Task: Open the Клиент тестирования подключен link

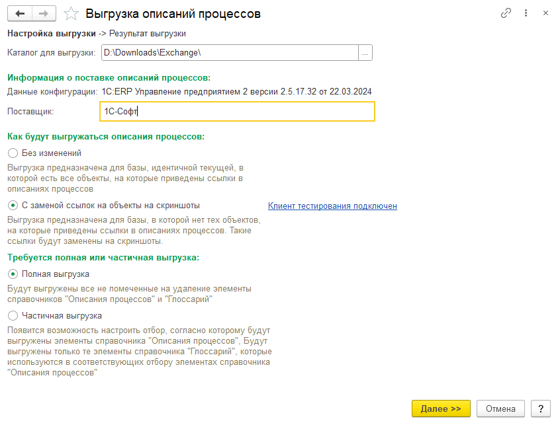Action: click(x=332, y=206)
